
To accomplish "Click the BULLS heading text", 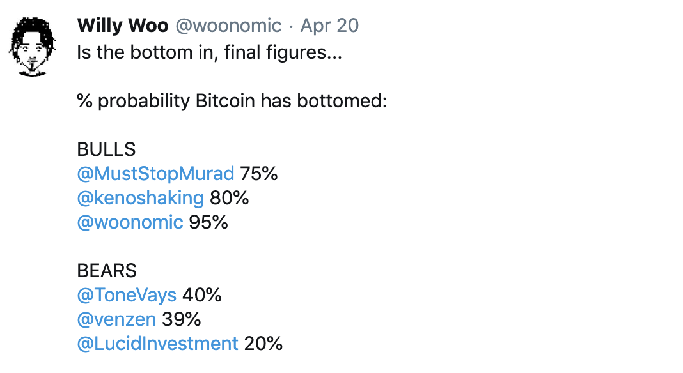I will point(106,149).
